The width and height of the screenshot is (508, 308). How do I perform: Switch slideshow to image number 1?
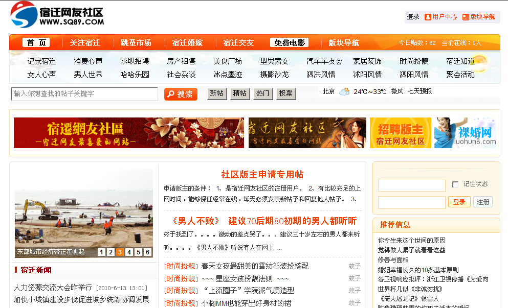coord(101,252)
